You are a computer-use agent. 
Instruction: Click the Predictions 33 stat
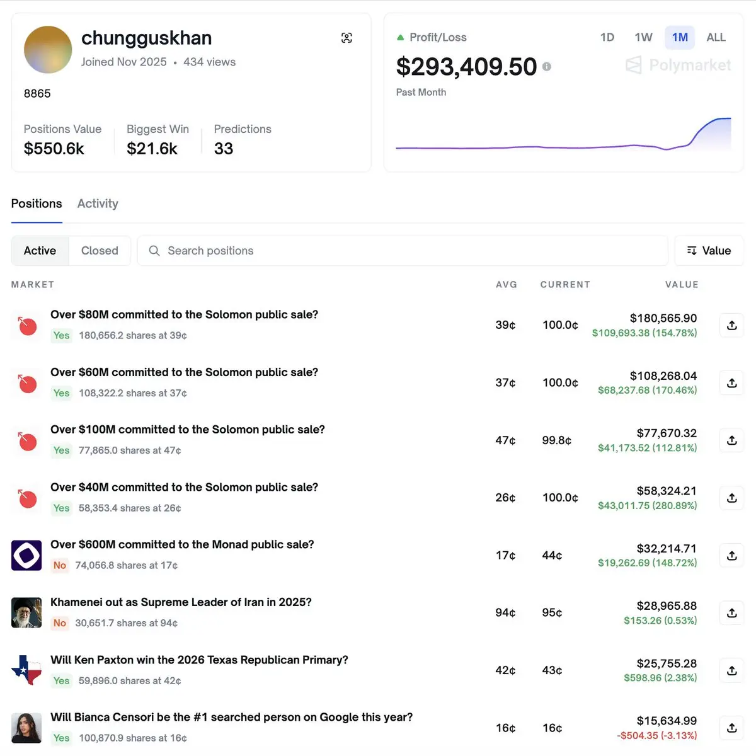click(x=243, y=139)
